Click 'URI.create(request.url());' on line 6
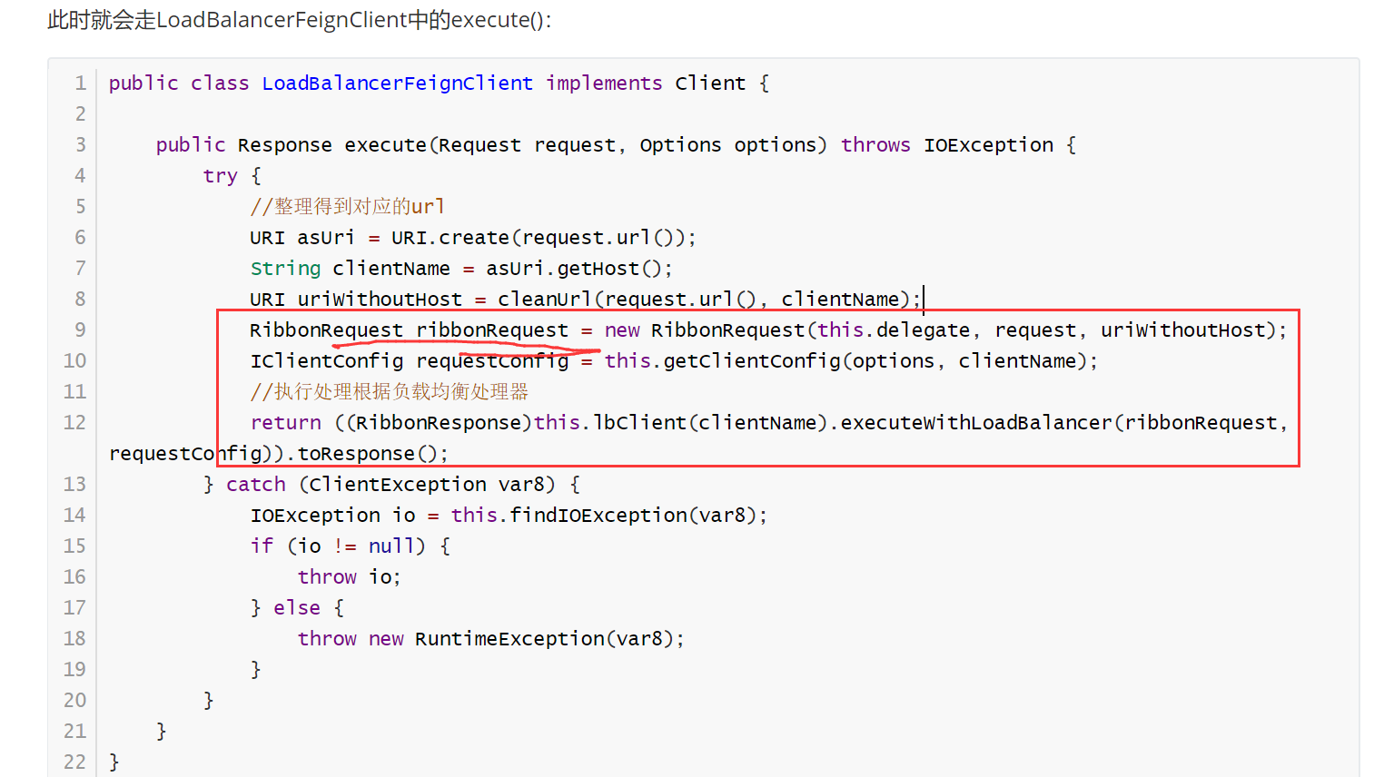Image resolution: width=1374 pixels, height=777 pixels. [544, 238]
